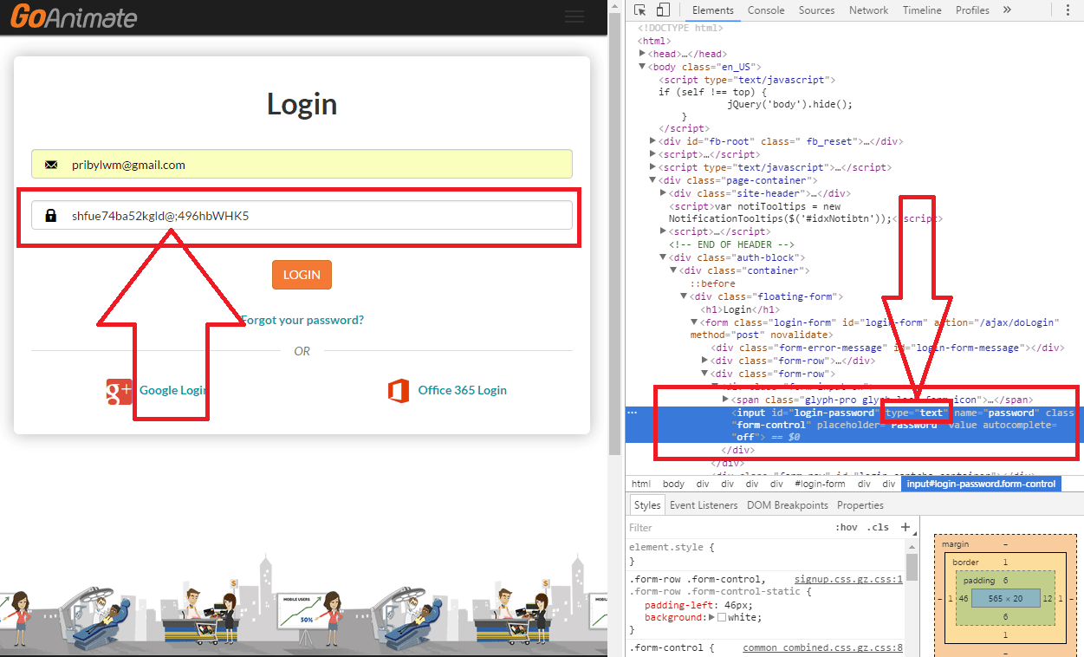The width and height of the screenshot is (1084, 657).
Task: Toggle the device toolbar icon in DevTools
Action: [x=663, y=10]
